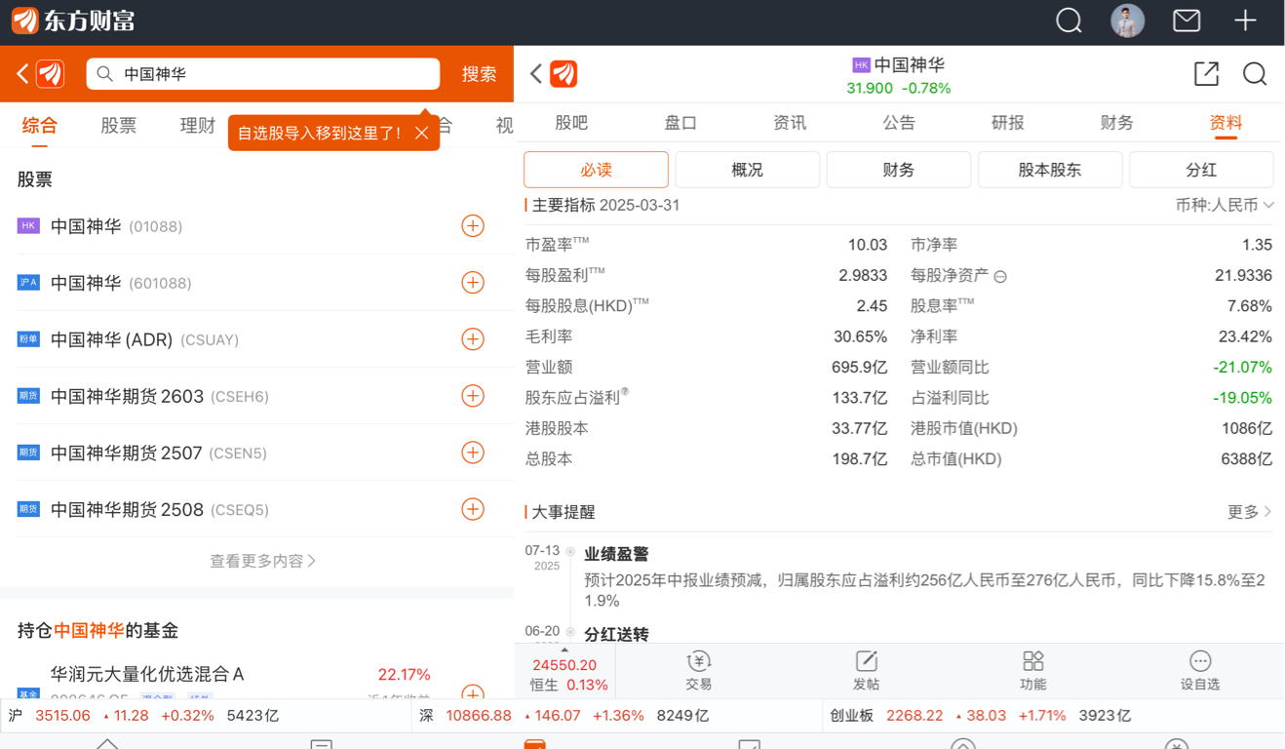Open the search magnifier icon in top bar

pyautogui.click(x=1069, y=20)
